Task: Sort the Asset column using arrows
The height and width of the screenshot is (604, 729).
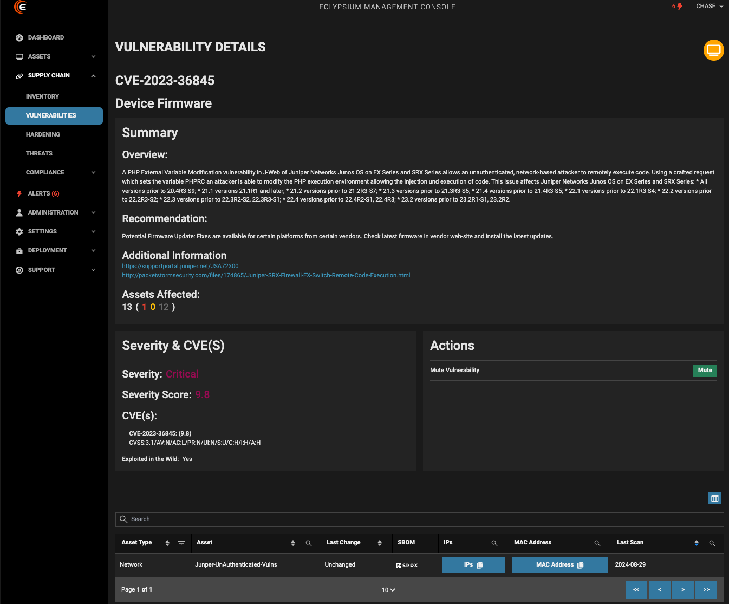Action: (293, 543)
